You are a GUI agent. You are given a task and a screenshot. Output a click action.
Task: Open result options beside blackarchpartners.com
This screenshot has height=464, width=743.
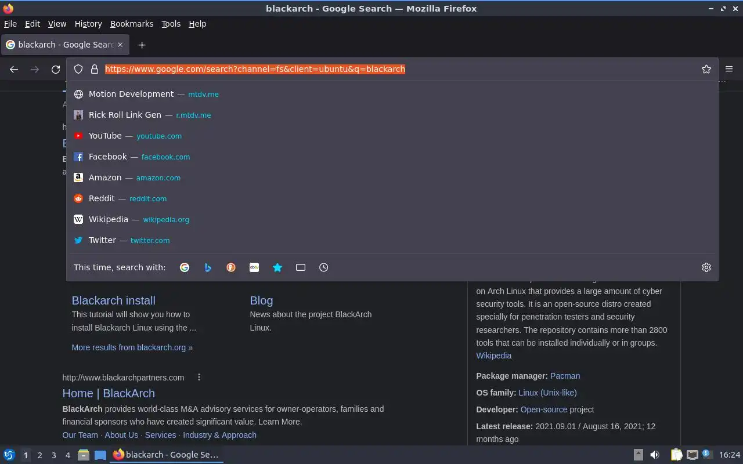click(x=199, y=377)
